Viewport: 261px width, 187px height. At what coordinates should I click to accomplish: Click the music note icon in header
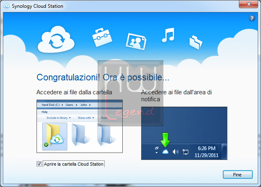point(168,35)
